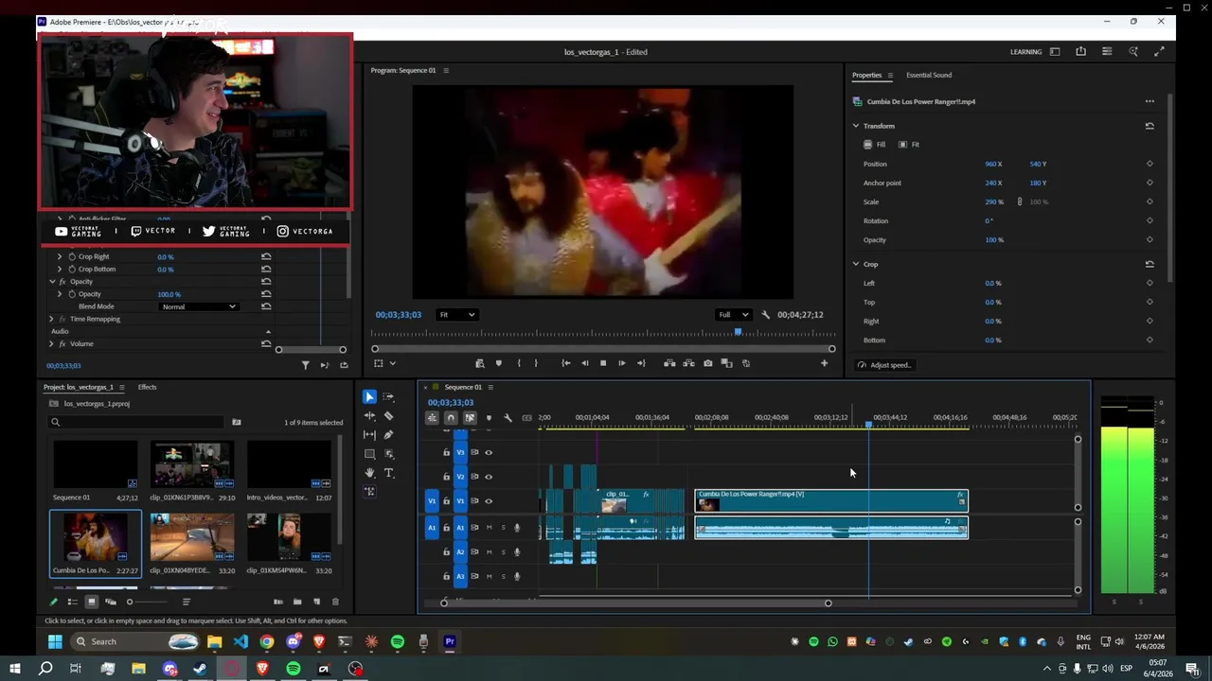Choose the Type tool
The width and height of the screenshot is (1212, 681).
[388, 473]
